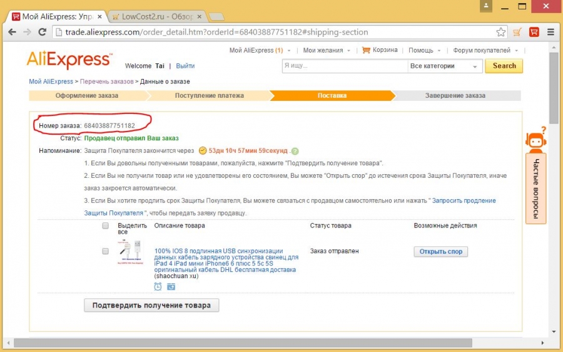This screenshot has height=352, width=563.
Task: Click the alarm clock icon under the product
Action: pos(158,286)
